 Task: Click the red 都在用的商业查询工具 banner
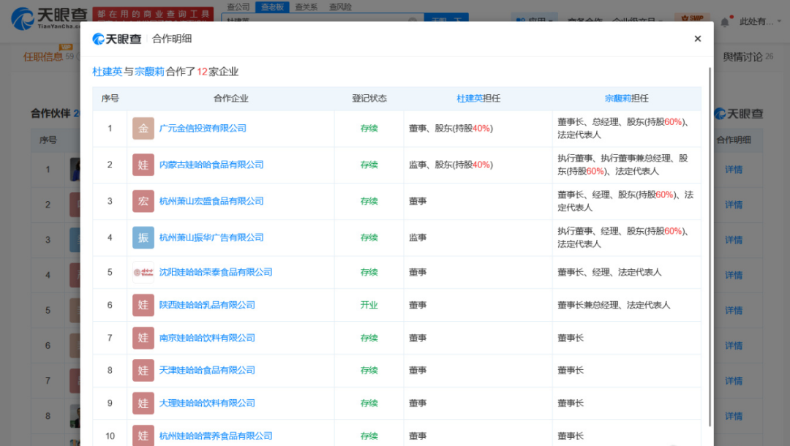click(x=153, y=14)
